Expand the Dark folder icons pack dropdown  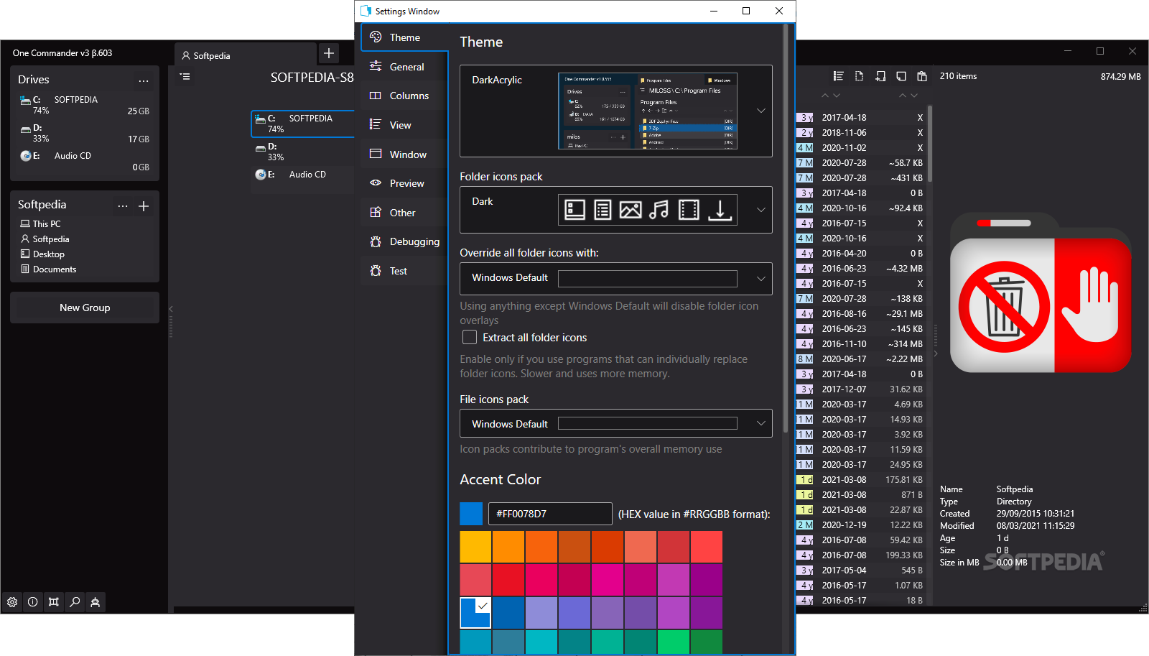click(x=761, y=210)
